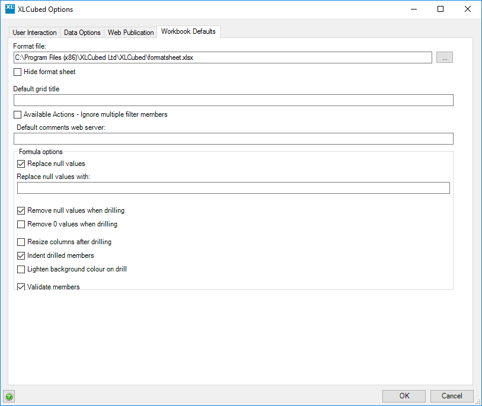Click into the Format file path field
Image resolution: width=482 pixels, height=406 pixels.
222,57
